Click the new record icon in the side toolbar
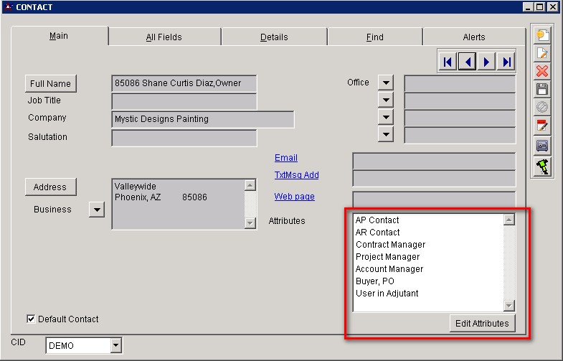This screenshot has height=361, width=563. [543, 35]
